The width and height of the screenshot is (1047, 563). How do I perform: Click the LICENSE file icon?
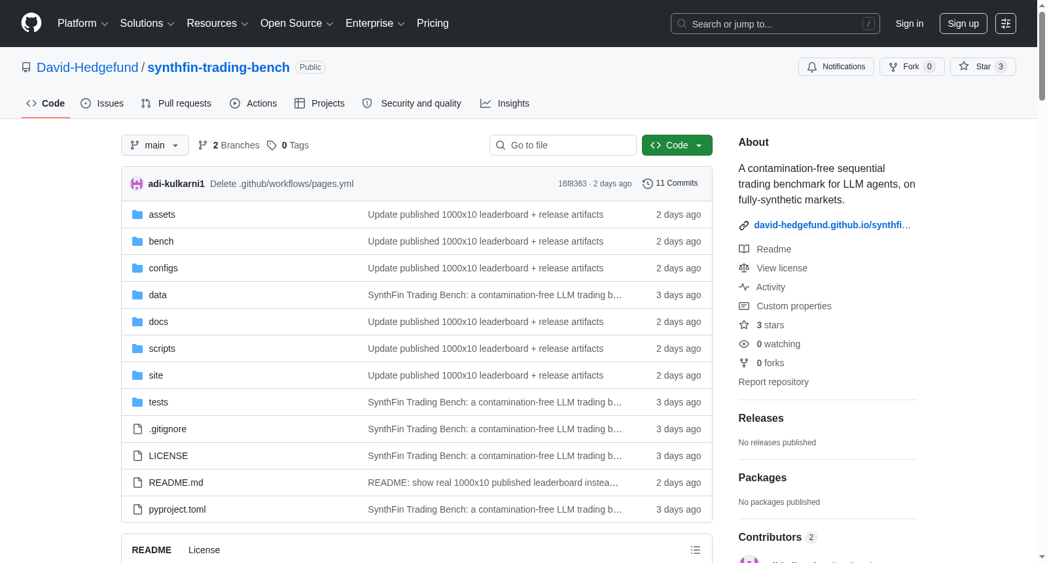pyautogui.click(x=137, y=456)
